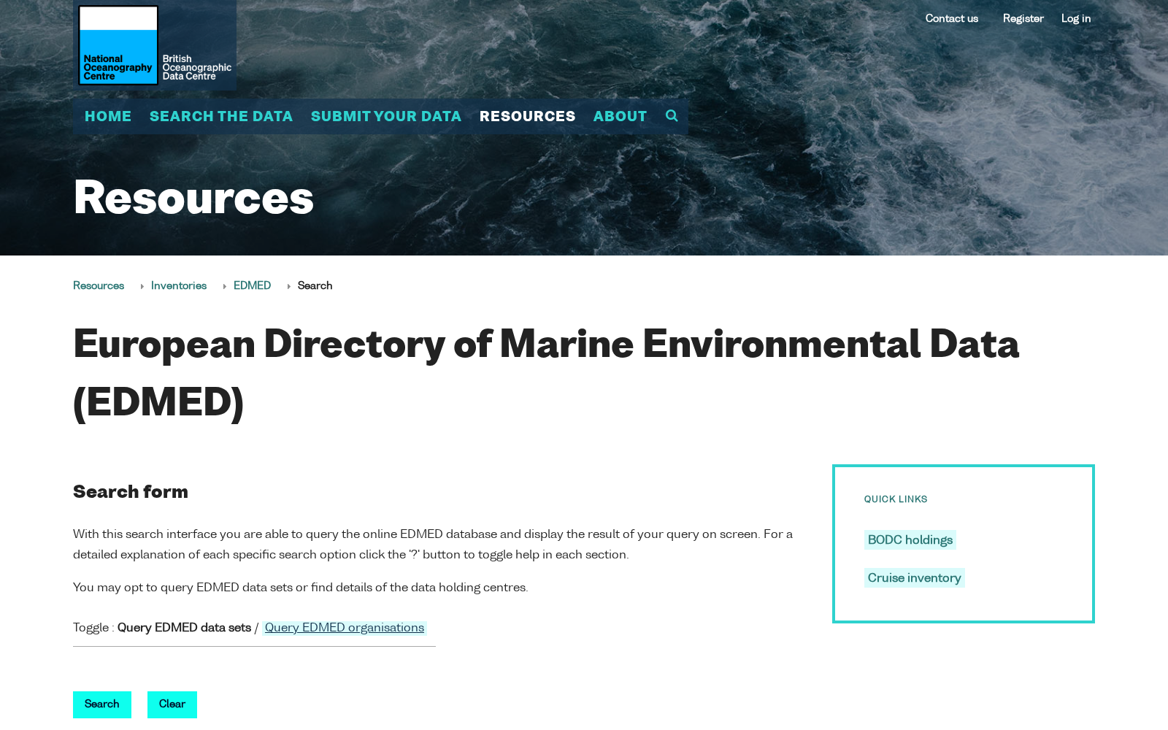Open the Cruise inventory quick link
The image size is (1168, 730).
tap(915, 578)
